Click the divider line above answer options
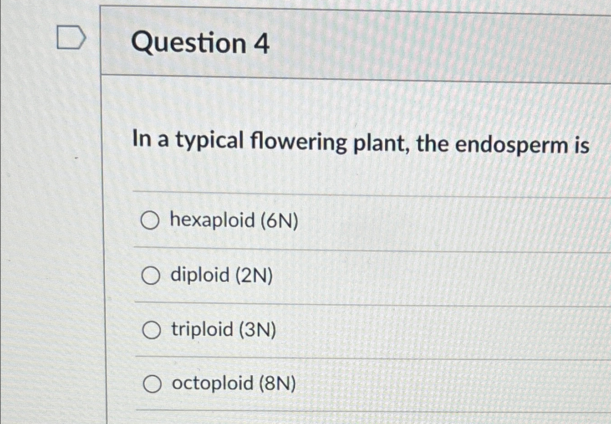611x424 pixels. tap(355, 192)
